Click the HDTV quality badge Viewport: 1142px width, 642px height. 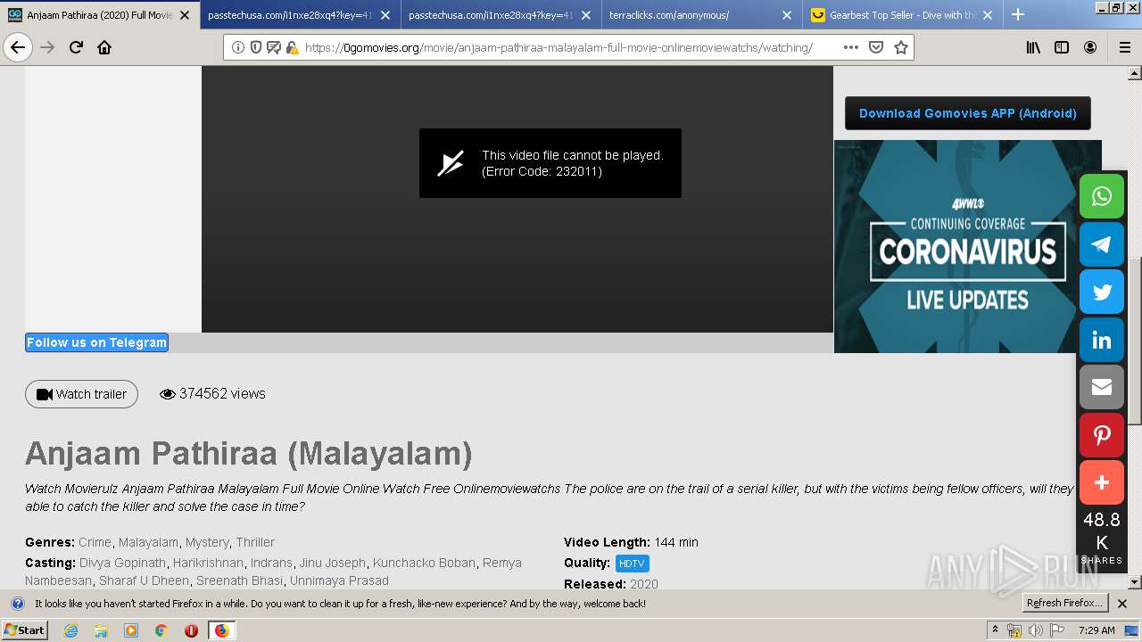tap(633, 564)
